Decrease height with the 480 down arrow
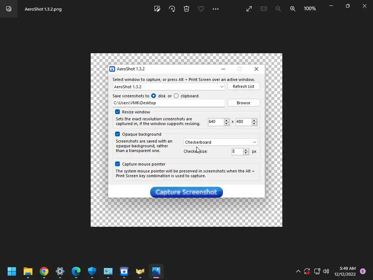This screenshot has width=373, height=280. 254,124
